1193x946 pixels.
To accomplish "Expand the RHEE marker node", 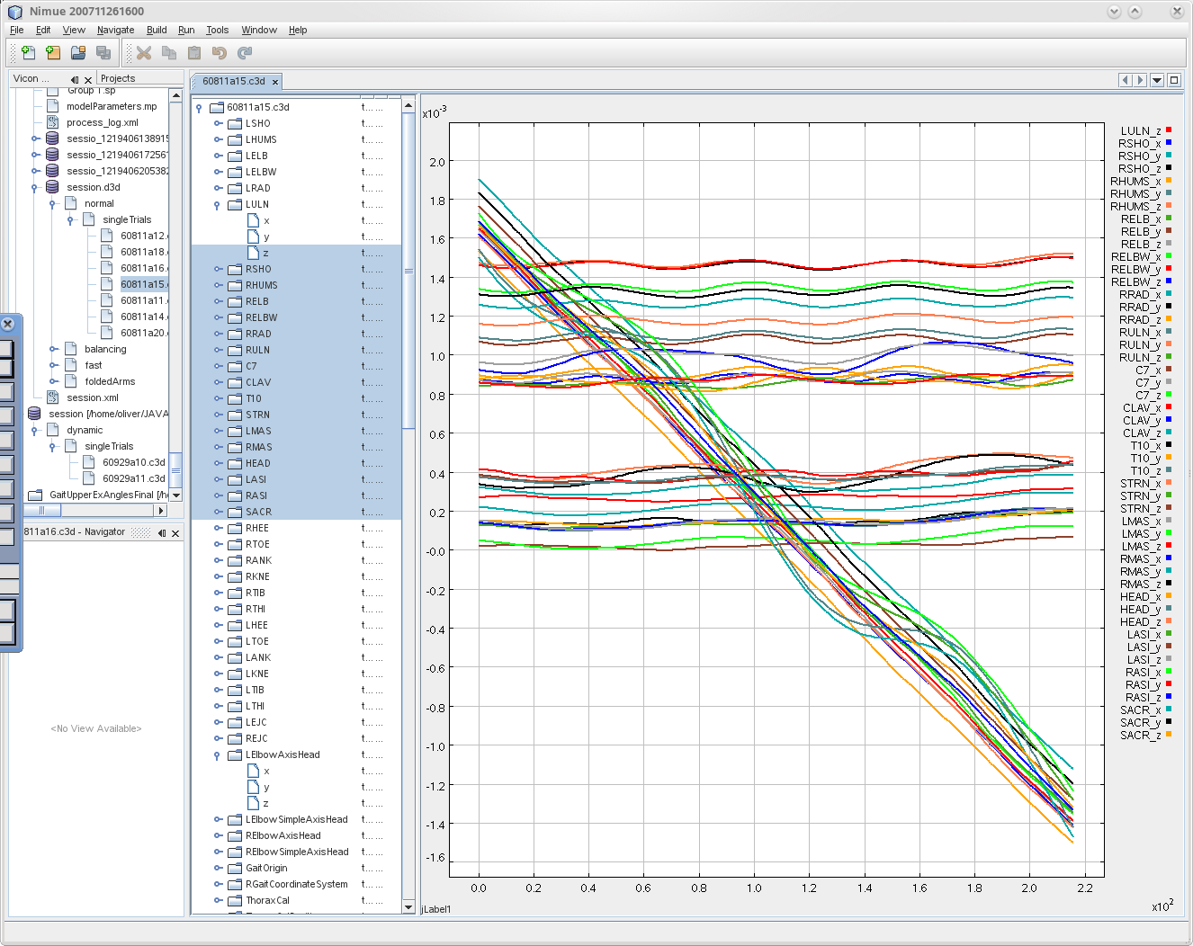I will coord(218,528).
